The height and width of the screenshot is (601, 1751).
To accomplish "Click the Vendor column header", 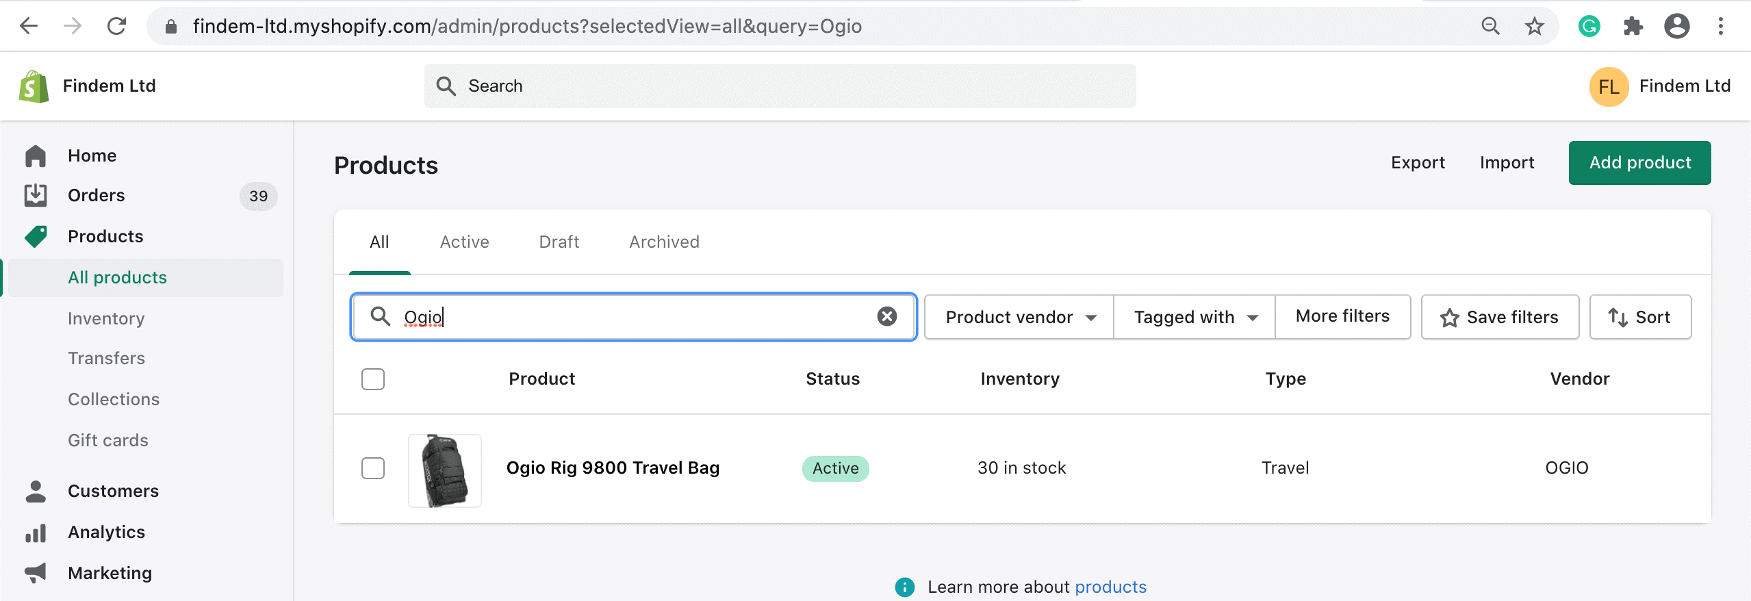I will [x=1579, y=379].
